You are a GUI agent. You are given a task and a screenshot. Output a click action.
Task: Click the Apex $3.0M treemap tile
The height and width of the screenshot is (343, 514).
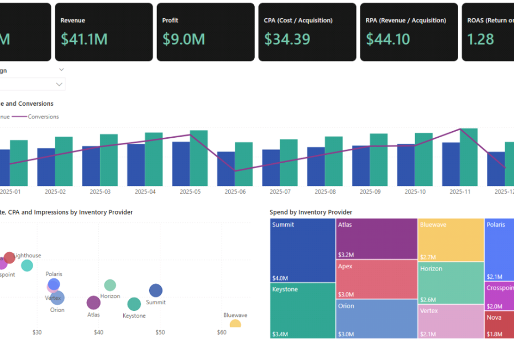376,279
